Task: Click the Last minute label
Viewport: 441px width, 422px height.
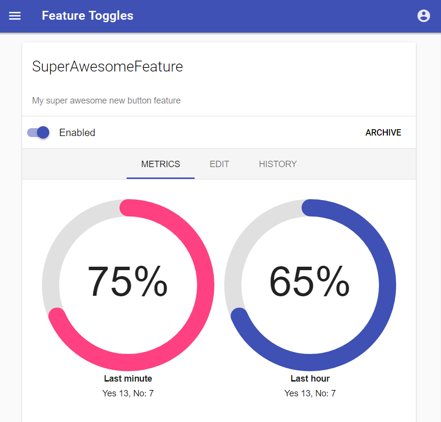Action: (x=128, y=379)
